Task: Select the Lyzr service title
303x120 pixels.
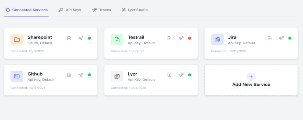Action: click(132, 74)
